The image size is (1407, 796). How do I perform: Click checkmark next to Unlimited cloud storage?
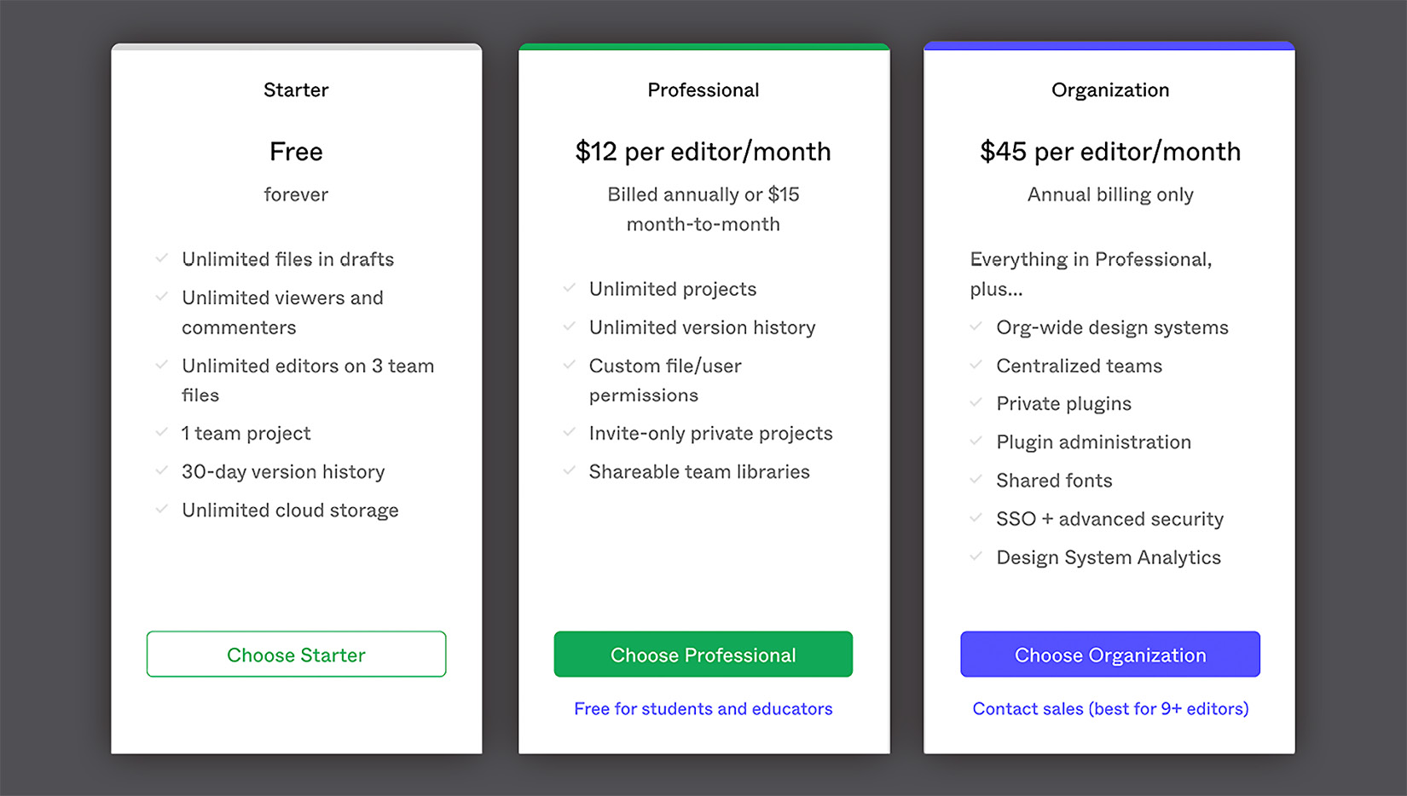click(161, 509)
